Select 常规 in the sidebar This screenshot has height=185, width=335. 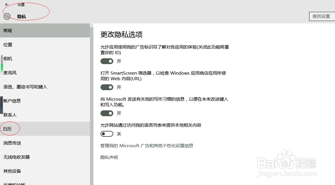[45, 31]
